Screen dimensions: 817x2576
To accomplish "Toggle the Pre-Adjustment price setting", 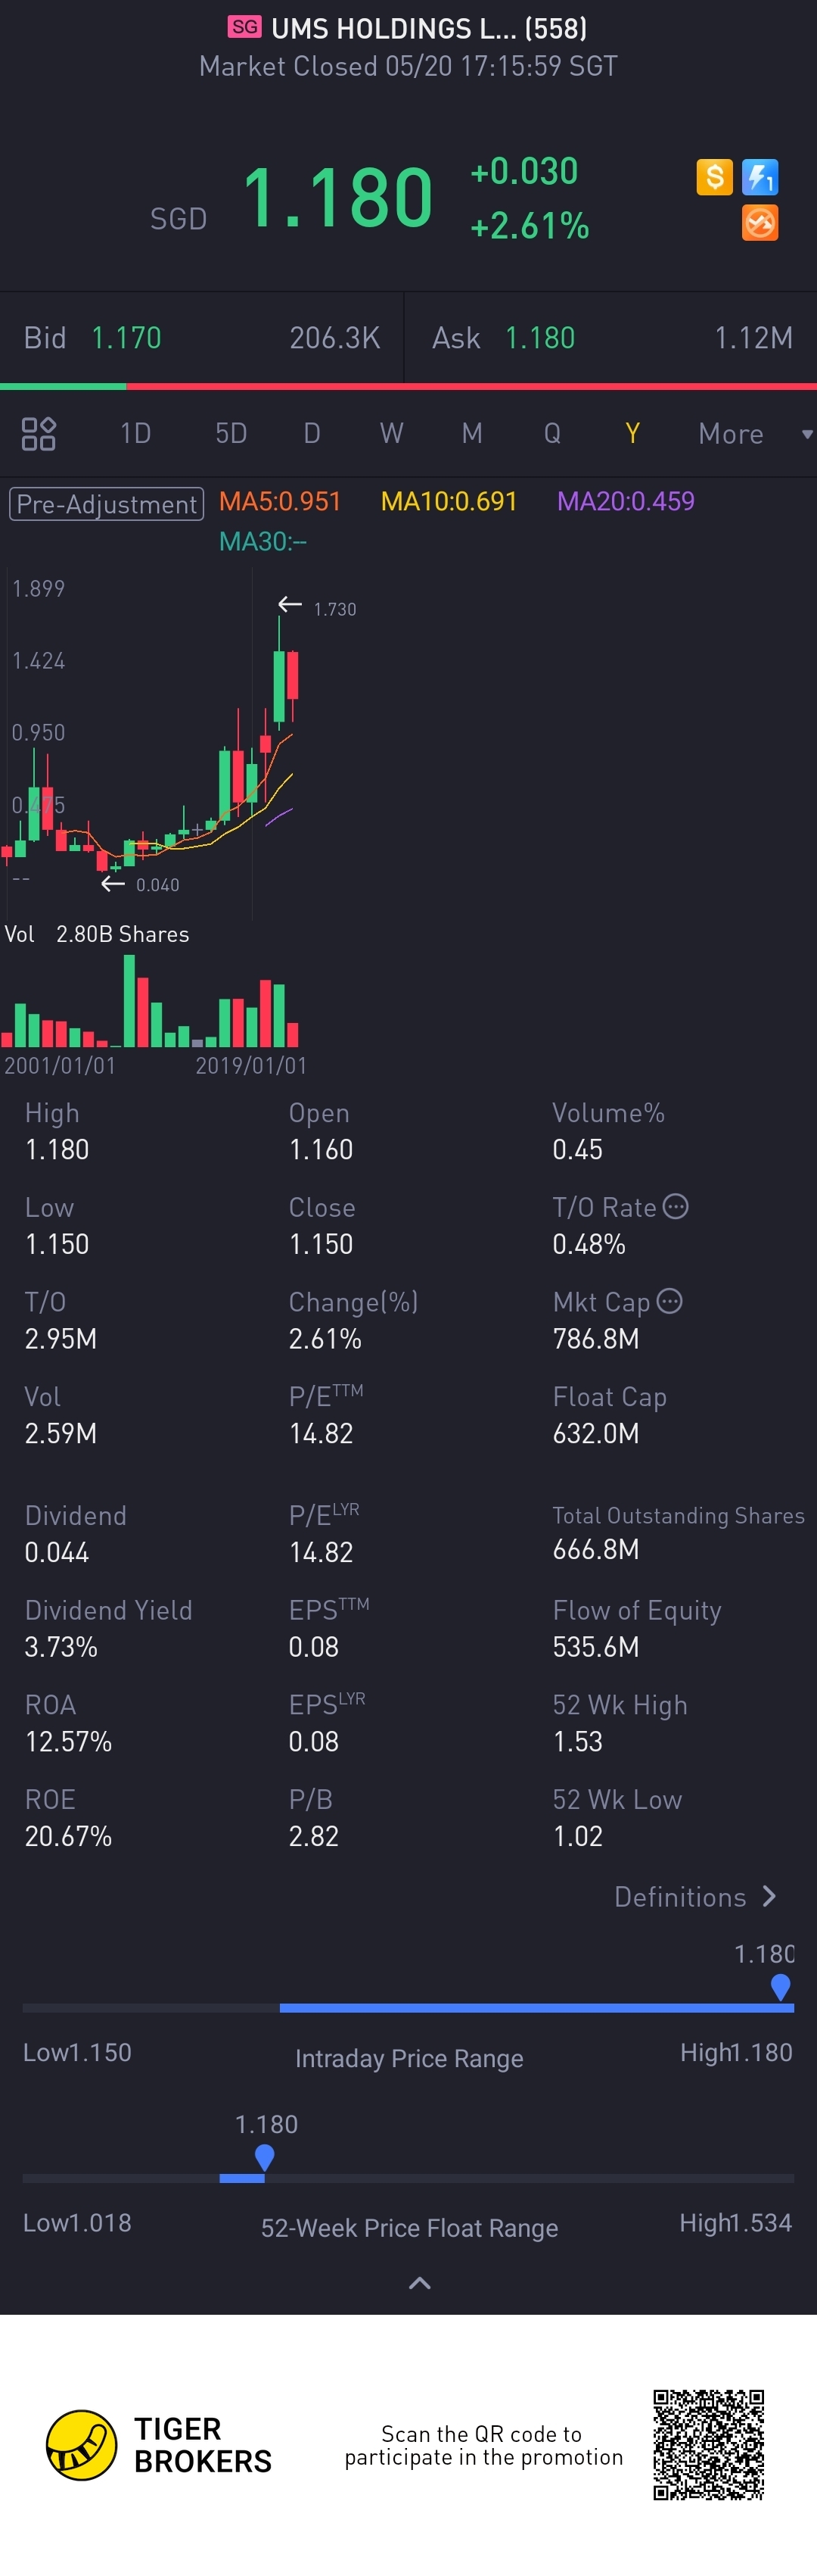I will pyautogui.click(x=107, y=503).
